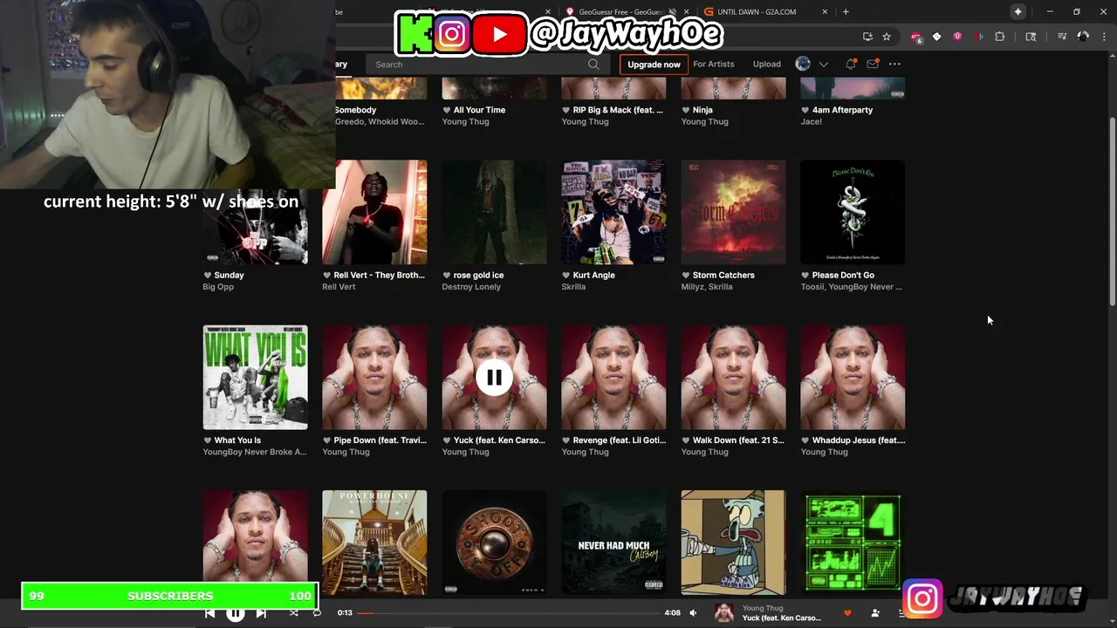Screen dimensions: 1117x628
Task: Toggle heart on Kurt Angle
Action: pyautogui.click(x=566, y=275)
